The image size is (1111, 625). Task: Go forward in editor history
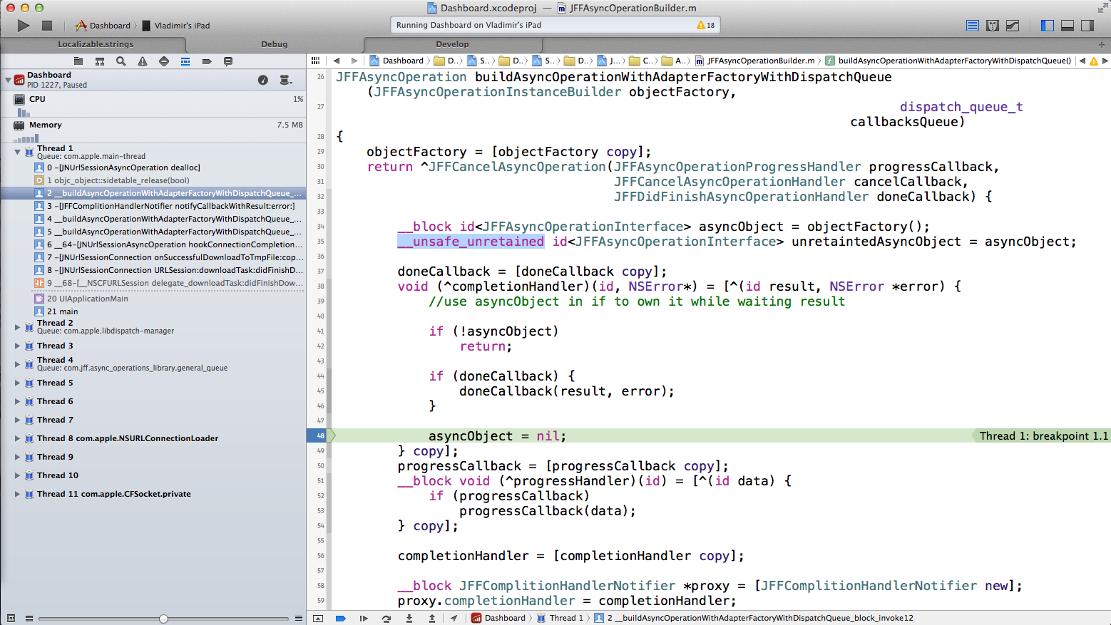(354, 61)
